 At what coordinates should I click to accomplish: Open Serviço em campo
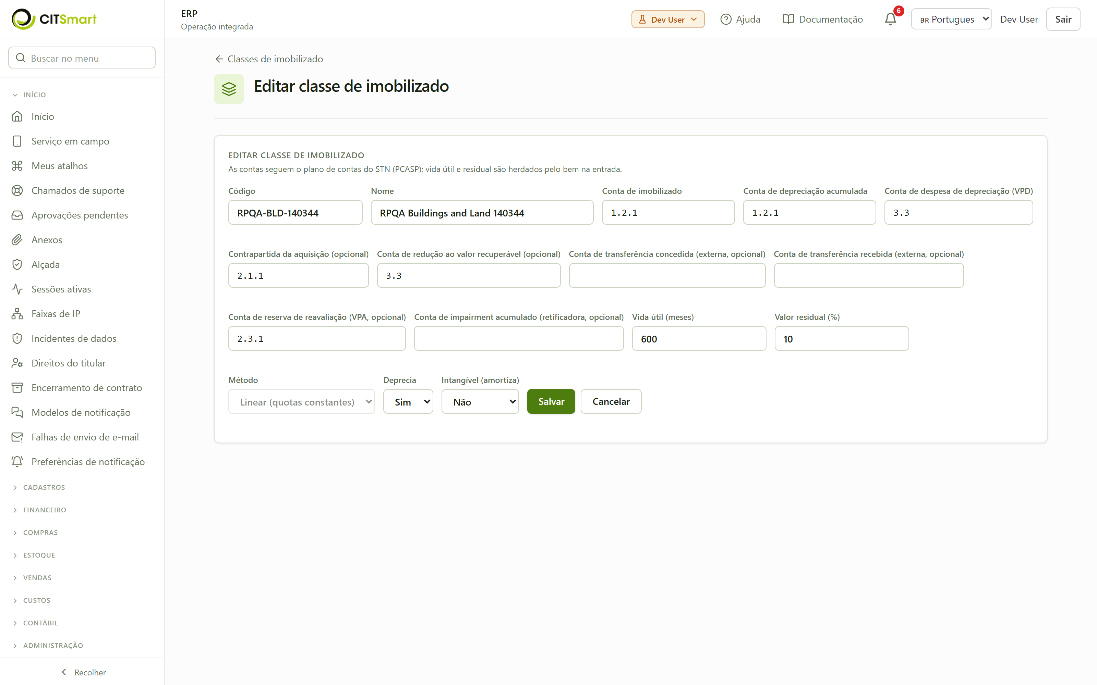click(x=82, y=141)
